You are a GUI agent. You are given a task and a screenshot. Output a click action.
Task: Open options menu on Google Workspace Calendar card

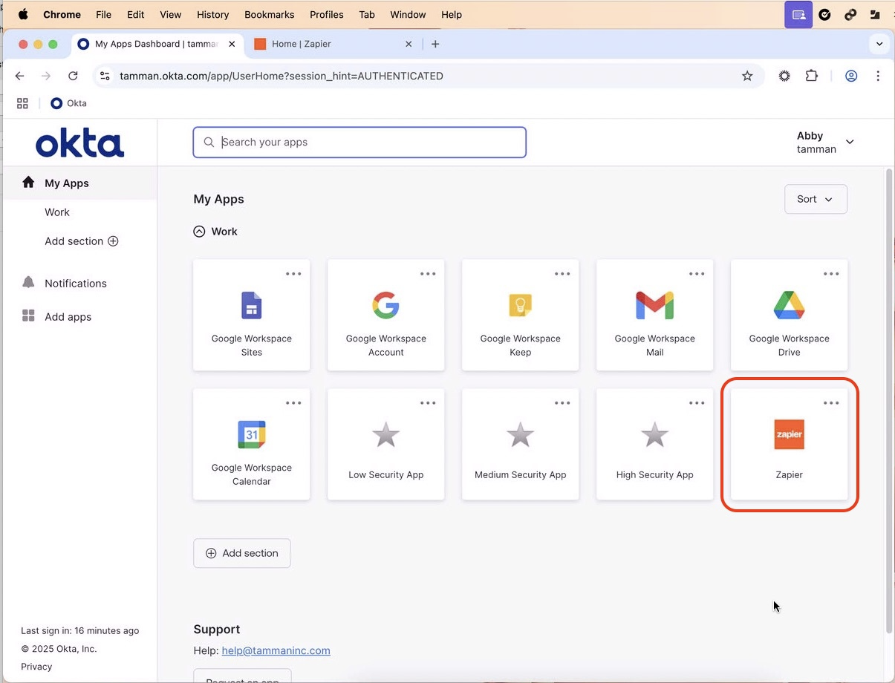293,403
